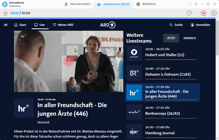219x140 pixels.
Task: Stop the recording with red button
Action: (204, 13)
